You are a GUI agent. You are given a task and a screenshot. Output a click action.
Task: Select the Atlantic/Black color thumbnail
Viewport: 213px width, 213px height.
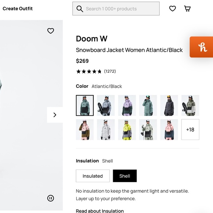(x=85, y=105)
